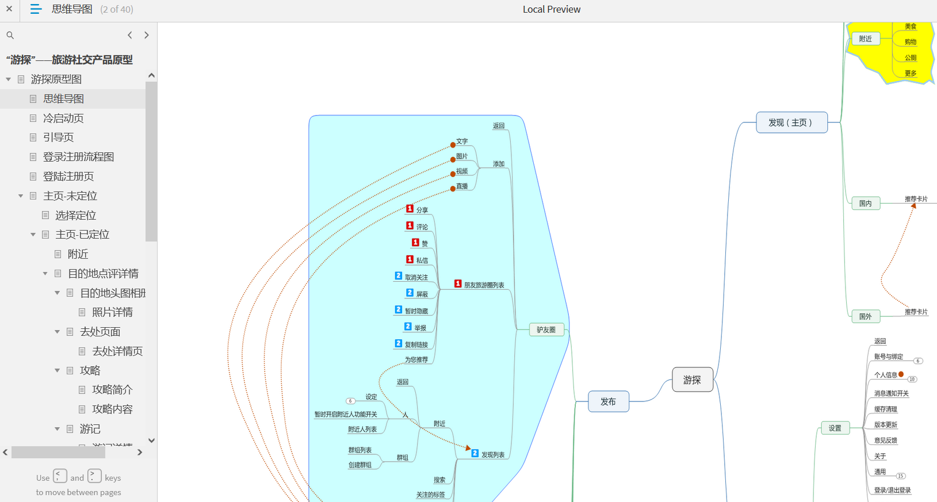Click priority 2 marker beside 举报
Viewport: 937px width, 502px height.
408,327
